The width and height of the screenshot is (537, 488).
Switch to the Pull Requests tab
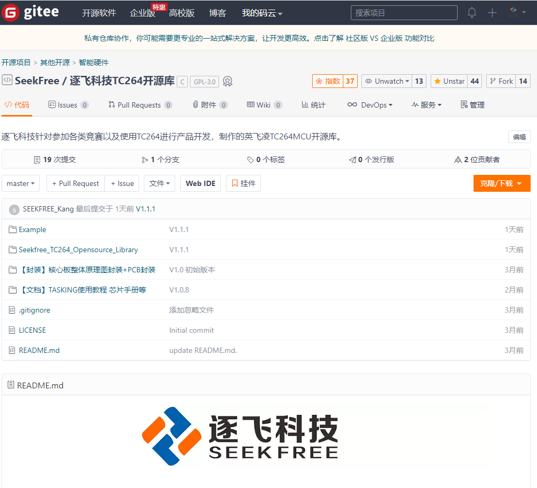pos(140,105)
